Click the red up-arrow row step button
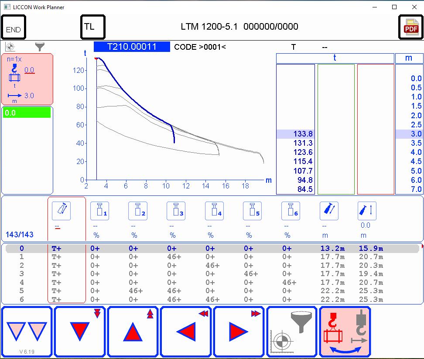424x359 pixels. pyautogui.click(x=133, y=332)
